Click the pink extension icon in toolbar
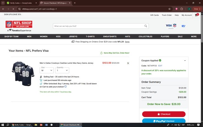 (176, 9)
